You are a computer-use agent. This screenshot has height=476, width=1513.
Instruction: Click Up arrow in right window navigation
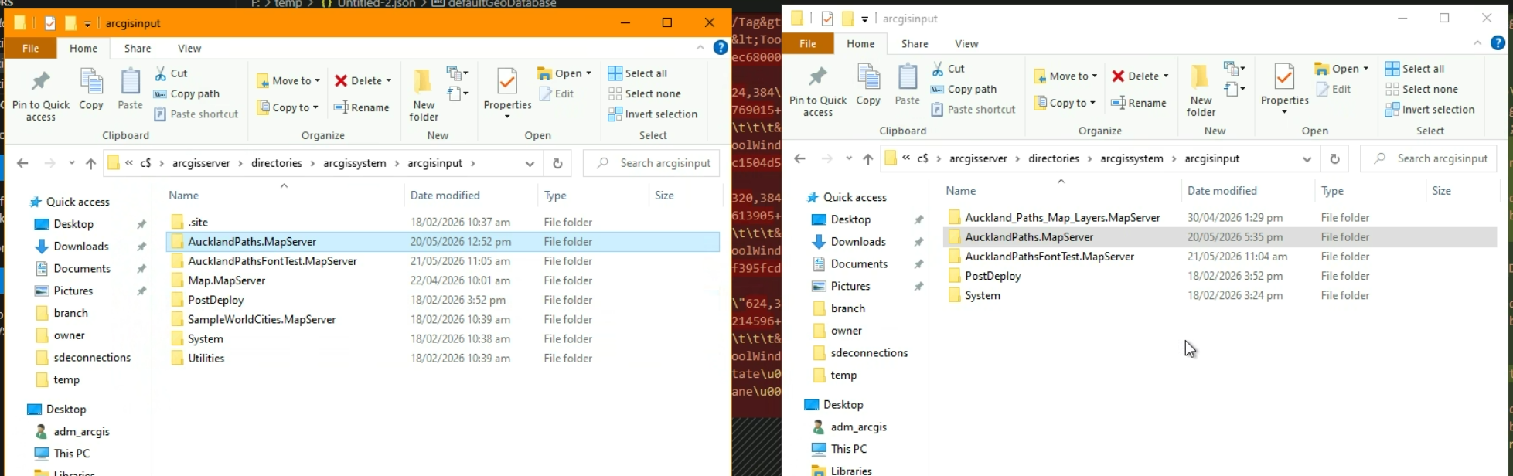[867, 158]
